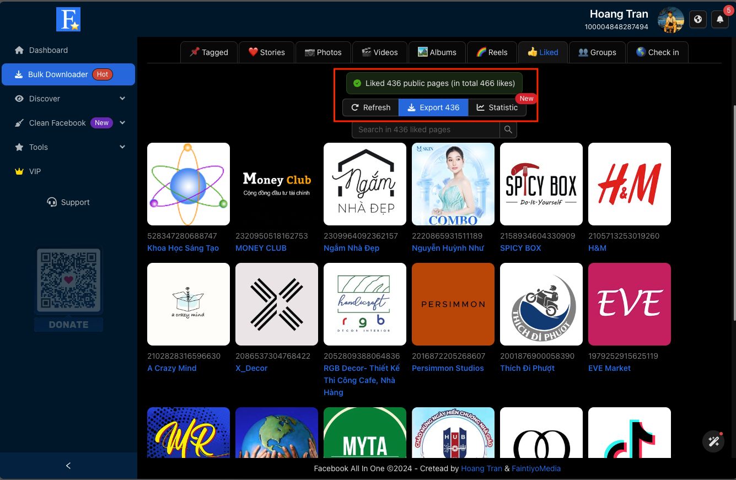The height and width of the screenshot is (480, 736).
Task: Switch to the Videos tab
Action: pyautogui.click(x=380, y=52)
